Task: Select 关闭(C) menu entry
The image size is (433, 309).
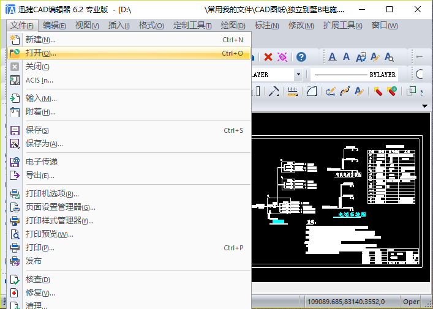Action: coord(129,67)
